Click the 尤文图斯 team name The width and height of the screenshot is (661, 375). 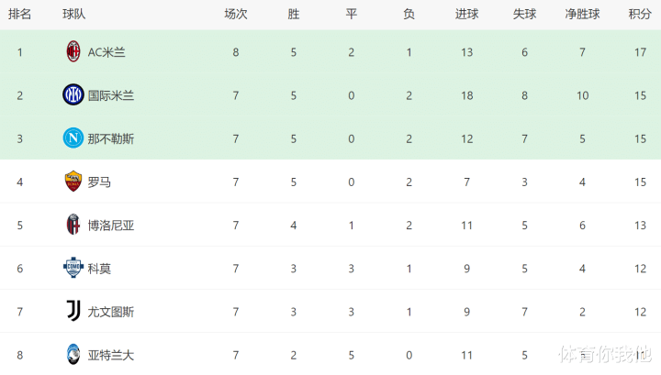coord(111,312)
